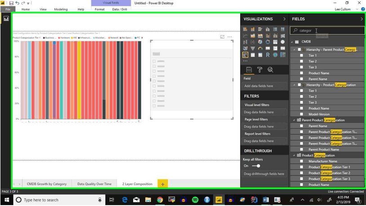Open the Customize Quick Access Toolbar dropdown

pos(28,3)
